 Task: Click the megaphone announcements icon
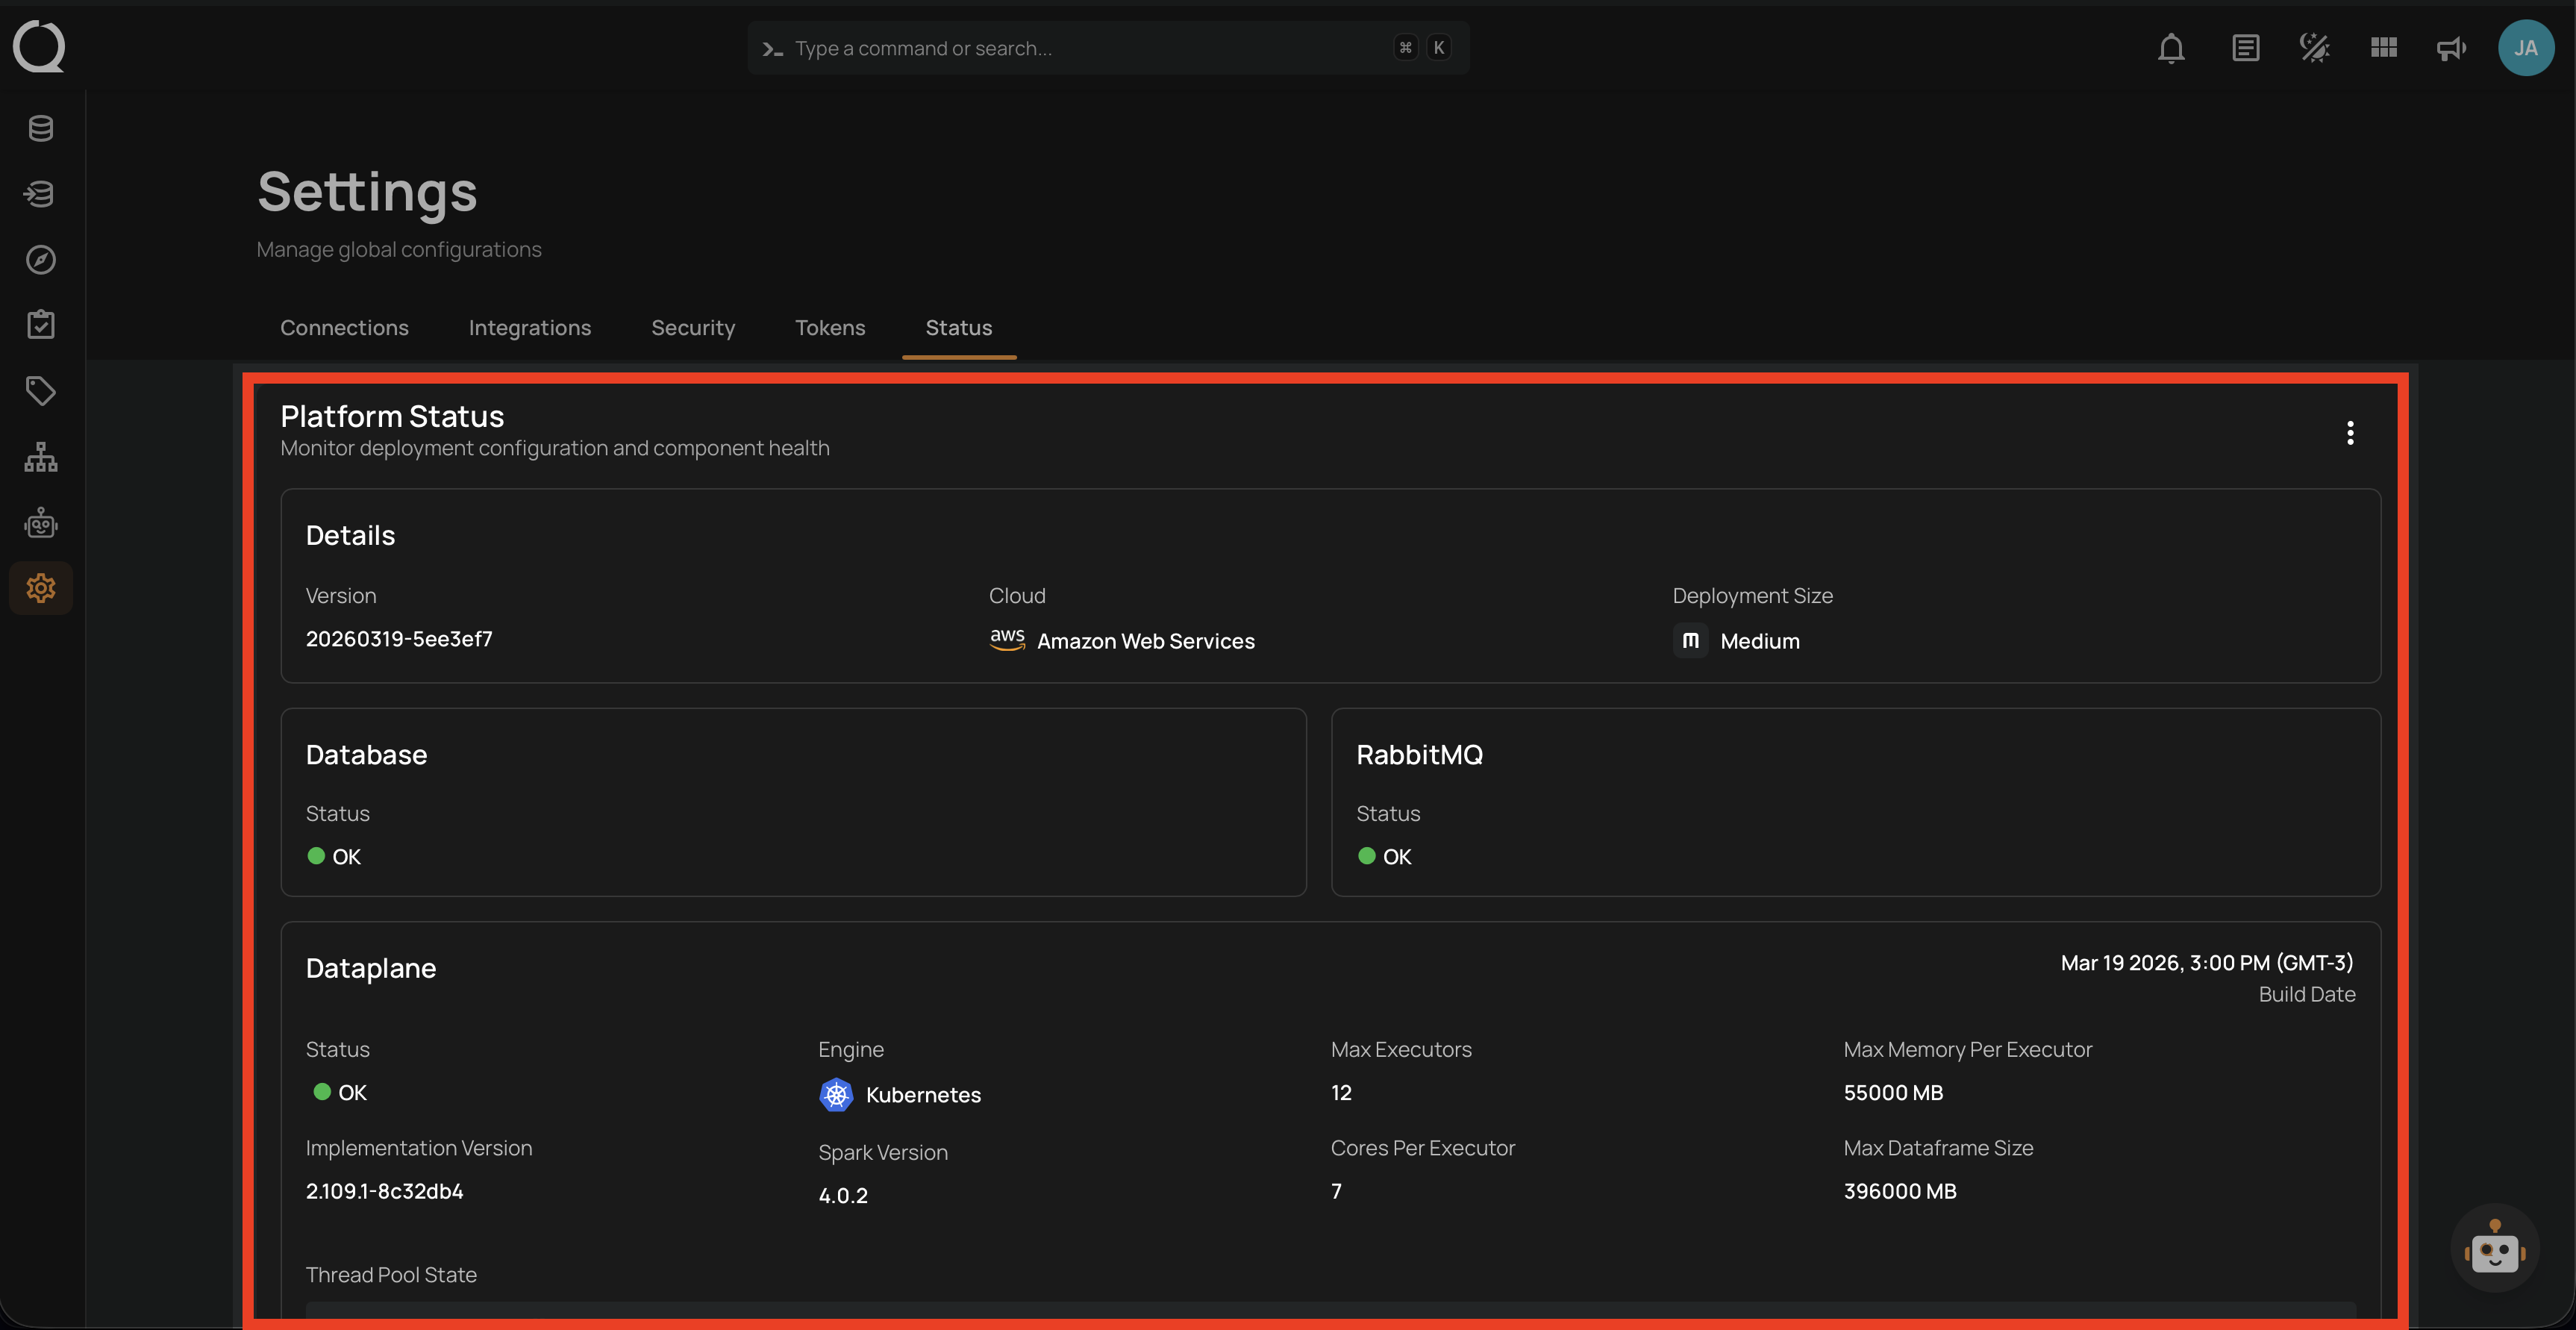2451,48
